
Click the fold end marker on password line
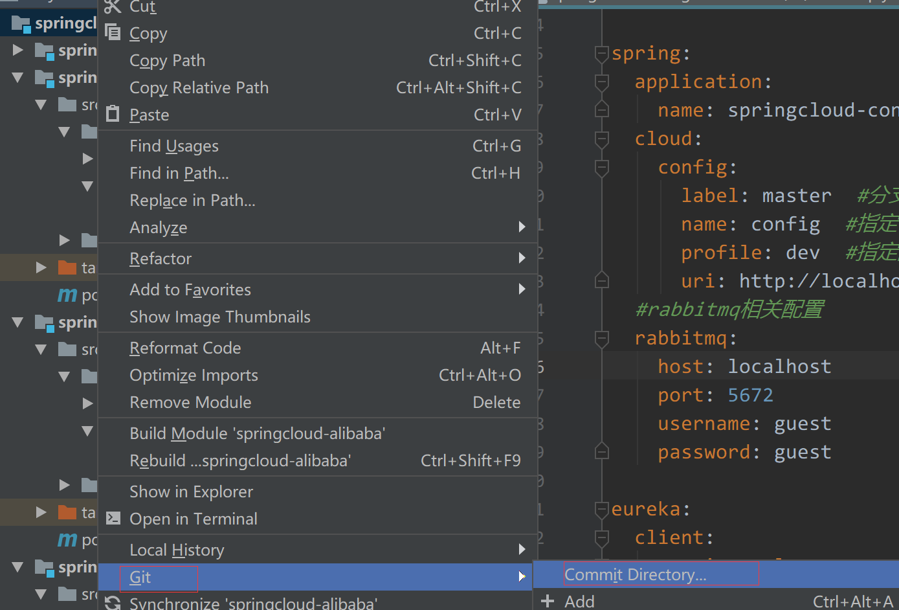point(602,452)
